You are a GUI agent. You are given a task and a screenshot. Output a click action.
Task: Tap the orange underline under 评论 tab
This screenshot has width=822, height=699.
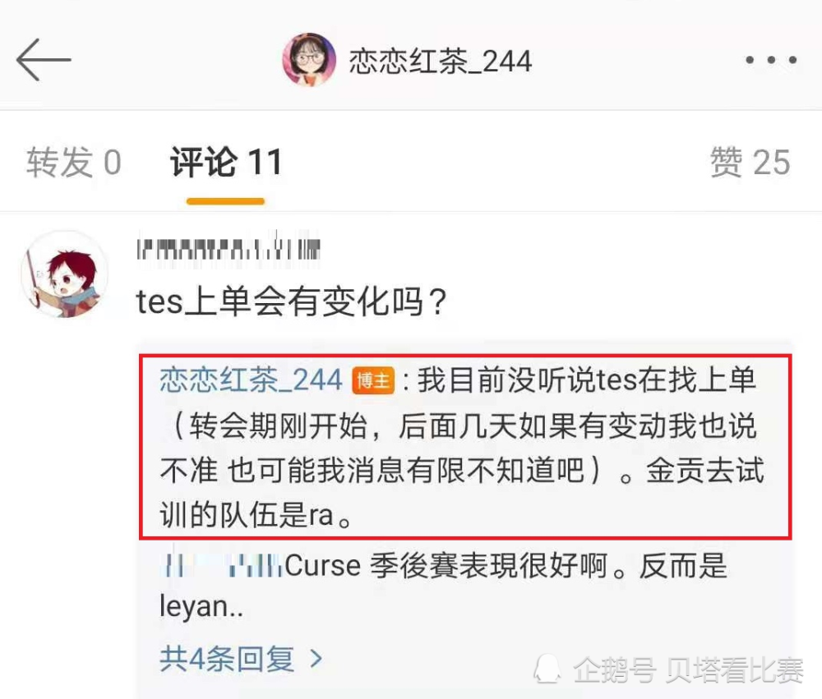[x=225, y=201]
